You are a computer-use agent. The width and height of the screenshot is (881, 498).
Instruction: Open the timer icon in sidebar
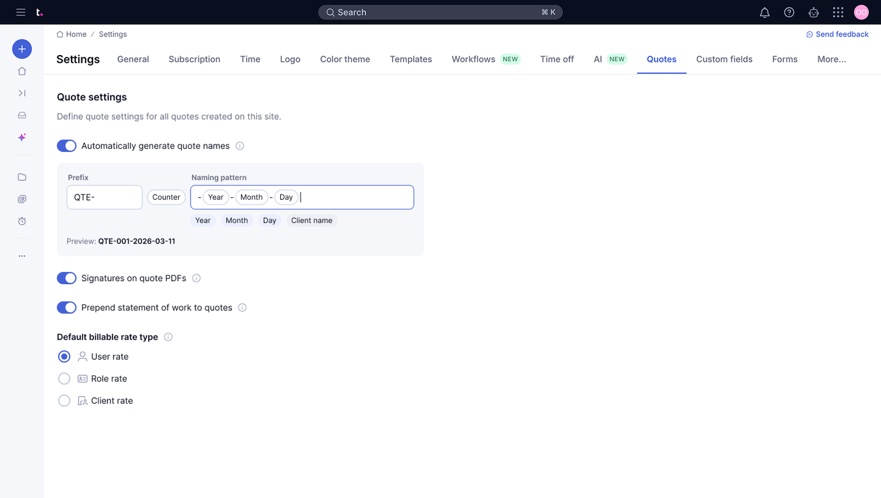(x=22, y=221)
